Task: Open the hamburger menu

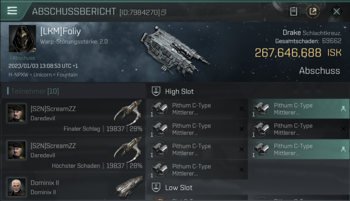Action: (12, 11)
